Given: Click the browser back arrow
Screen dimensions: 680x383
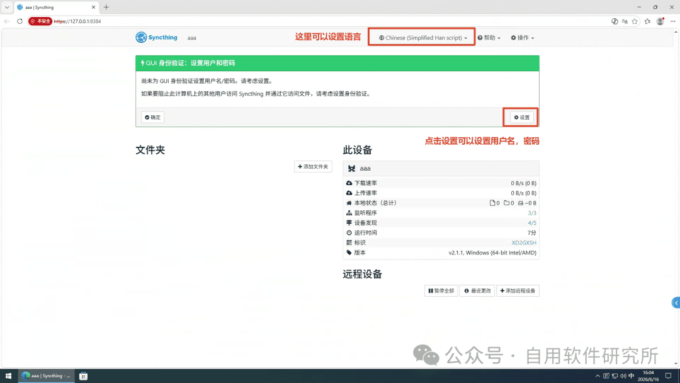Looking at the screenshot, I should tap(7, 21).
